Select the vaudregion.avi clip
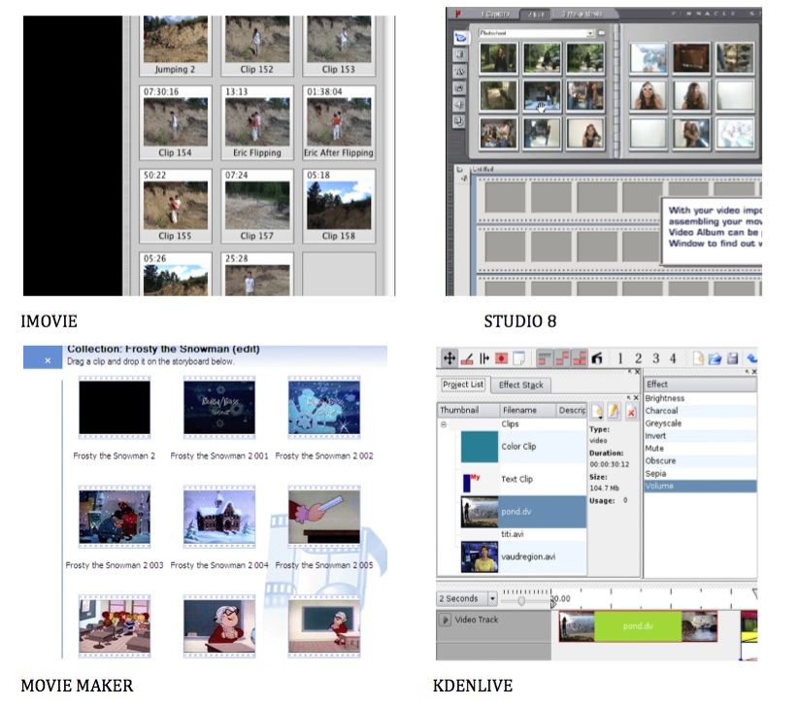The height and width of the screenshot is (708, 798). click(x=523, y=556)
